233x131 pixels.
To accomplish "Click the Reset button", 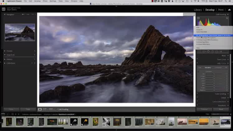I will (x=221, y=109).
